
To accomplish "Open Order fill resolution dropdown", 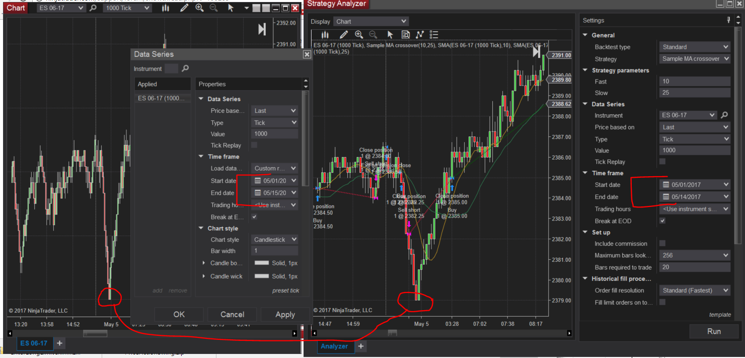I will click(x=695, y=290).
